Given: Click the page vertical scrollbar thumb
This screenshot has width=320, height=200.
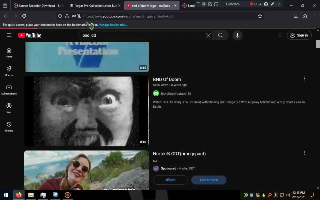Looking at the screenshot, I should (318, 44).
